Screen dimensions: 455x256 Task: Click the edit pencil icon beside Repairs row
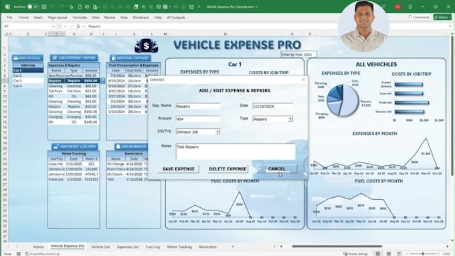[102, 81]
